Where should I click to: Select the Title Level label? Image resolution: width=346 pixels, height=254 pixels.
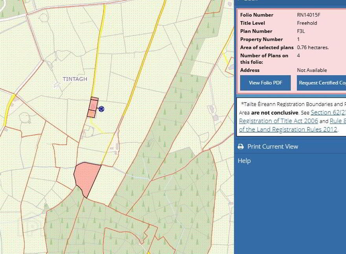(252, 23)
